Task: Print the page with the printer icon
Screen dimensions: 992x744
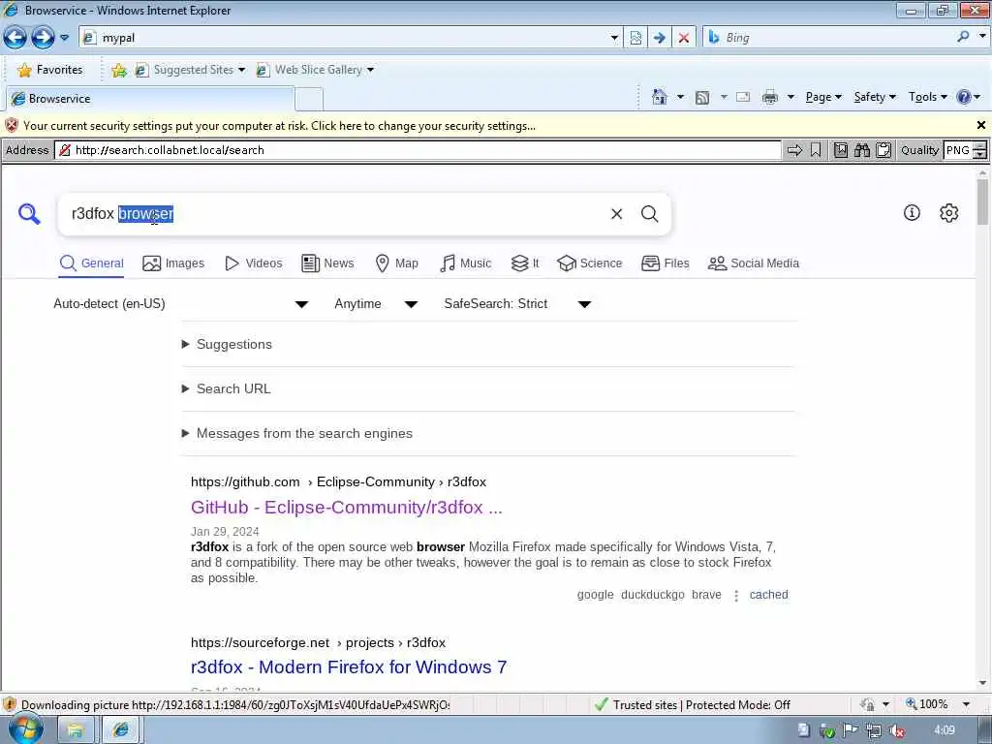Action: click(x=770, y=97)
